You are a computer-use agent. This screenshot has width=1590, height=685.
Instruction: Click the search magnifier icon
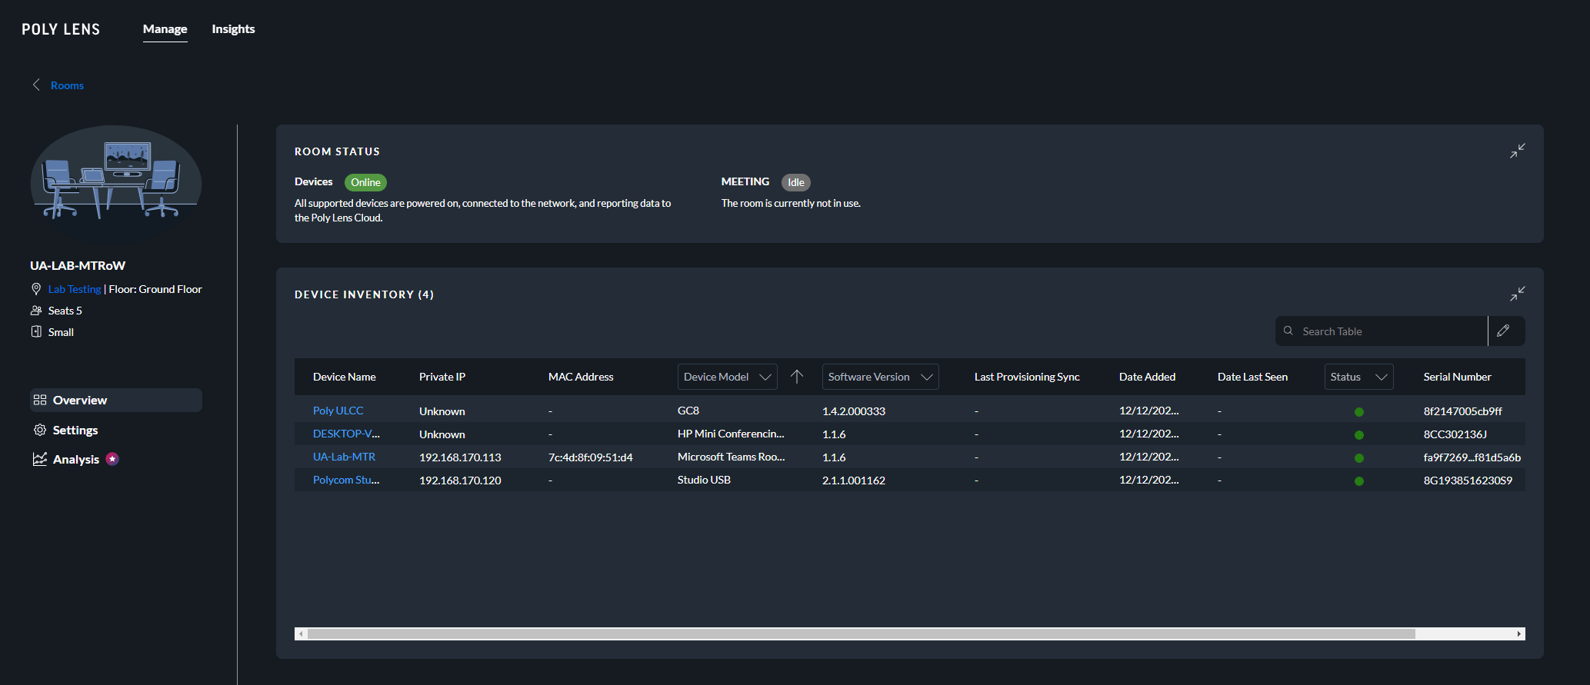pyautogui.click(x=1288, y=331)
